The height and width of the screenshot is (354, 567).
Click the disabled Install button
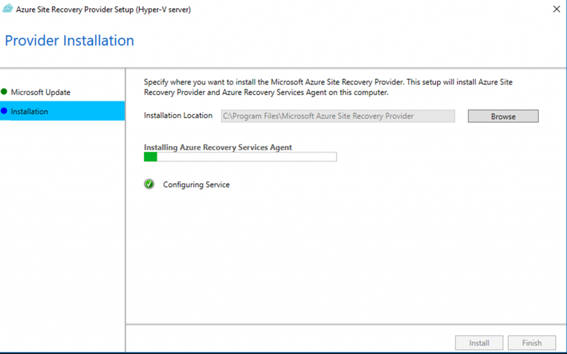pos(479,343)
